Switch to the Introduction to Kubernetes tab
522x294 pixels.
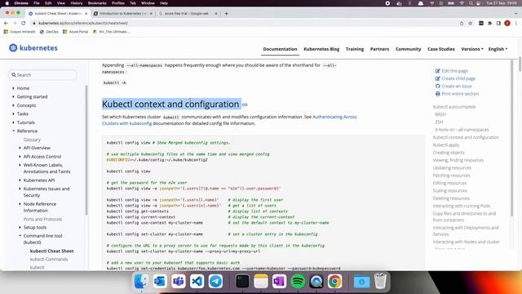click(122, 13)
